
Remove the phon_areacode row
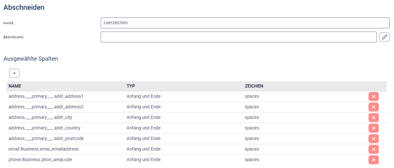[373, 160]
